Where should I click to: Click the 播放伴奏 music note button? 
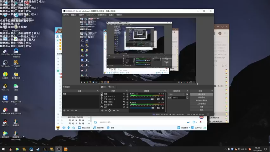click(98, 128)
